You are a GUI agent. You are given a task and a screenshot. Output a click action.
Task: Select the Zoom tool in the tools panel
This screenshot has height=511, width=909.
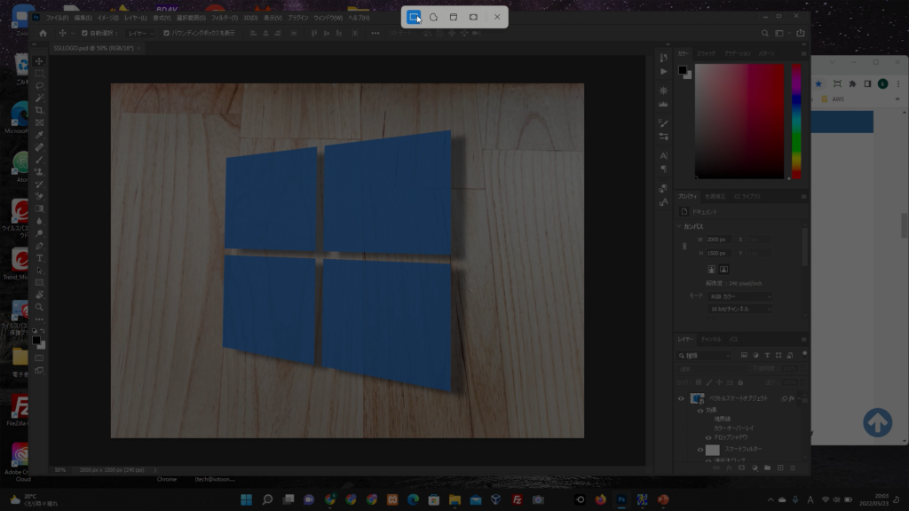39,307
